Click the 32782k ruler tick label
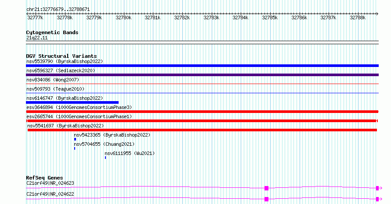Screen dimensions: 391x204 pos(182,18)
